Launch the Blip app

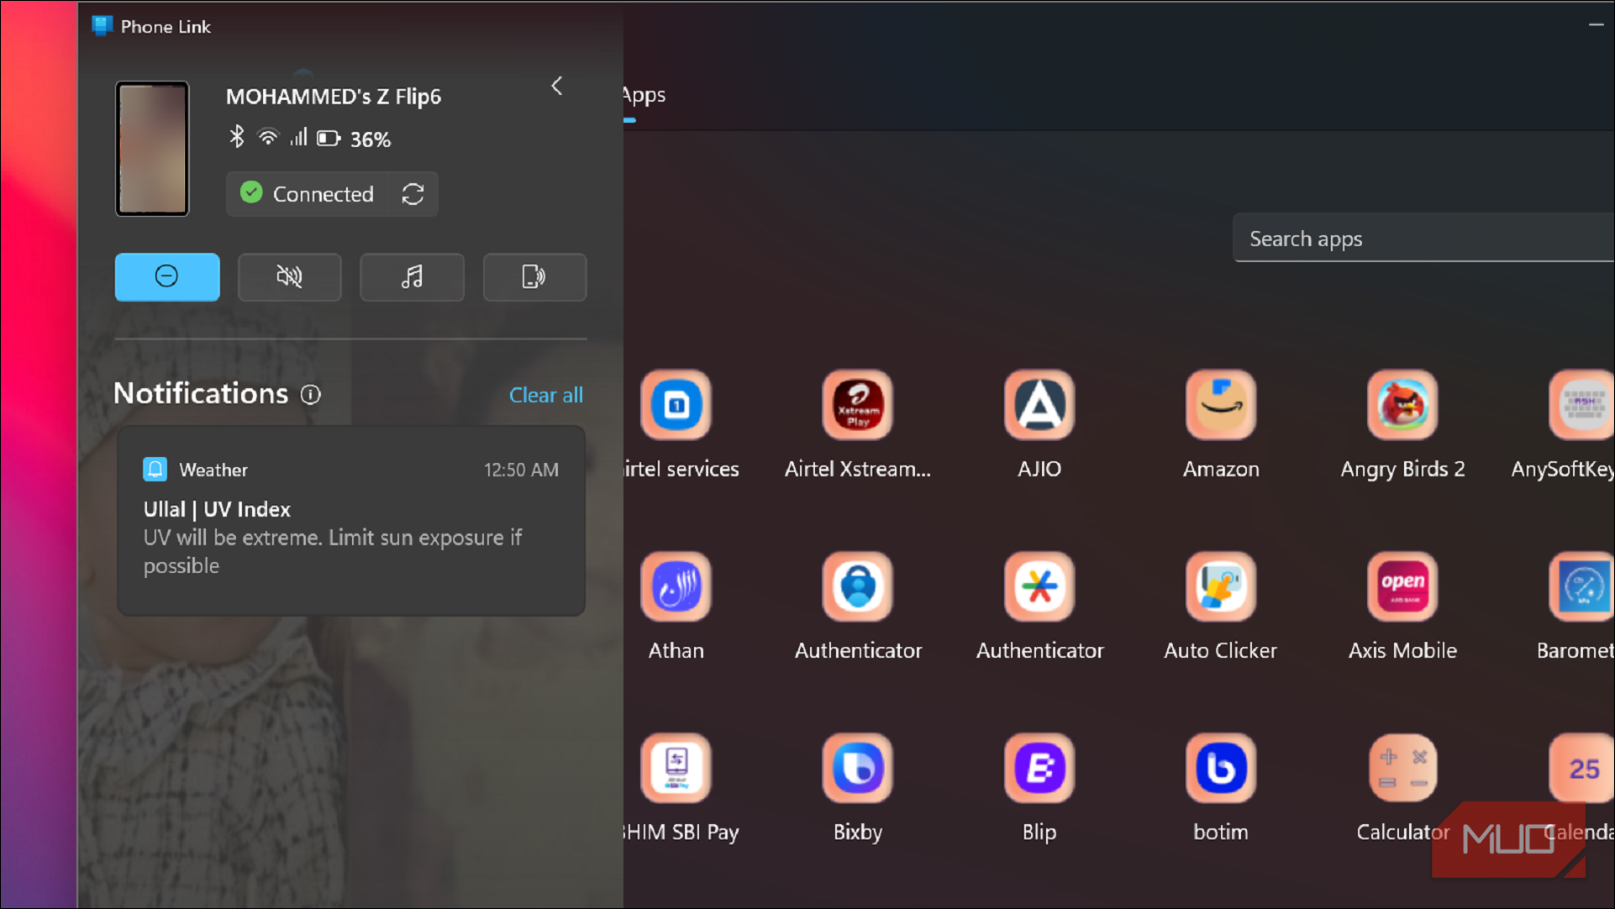click(x=1039, y=786)
